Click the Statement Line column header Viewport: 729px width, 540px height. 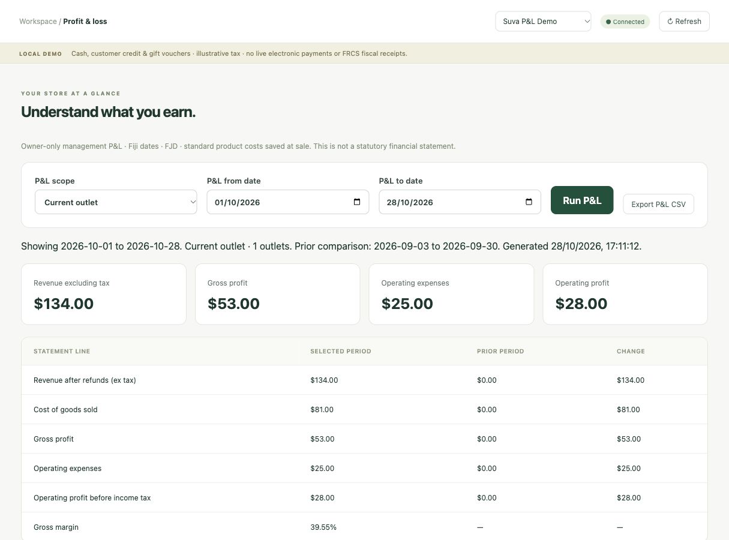62,351
